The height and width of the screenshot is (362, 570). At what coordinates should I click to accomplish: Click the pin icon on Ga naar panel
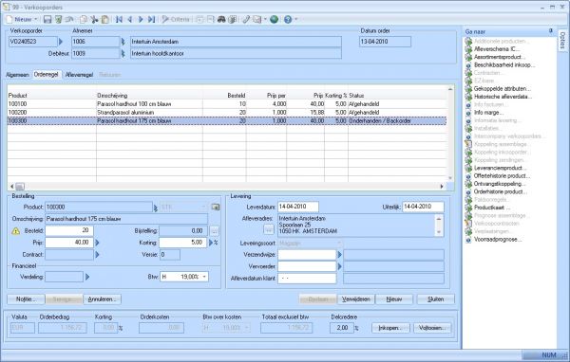tap(551, 31)
